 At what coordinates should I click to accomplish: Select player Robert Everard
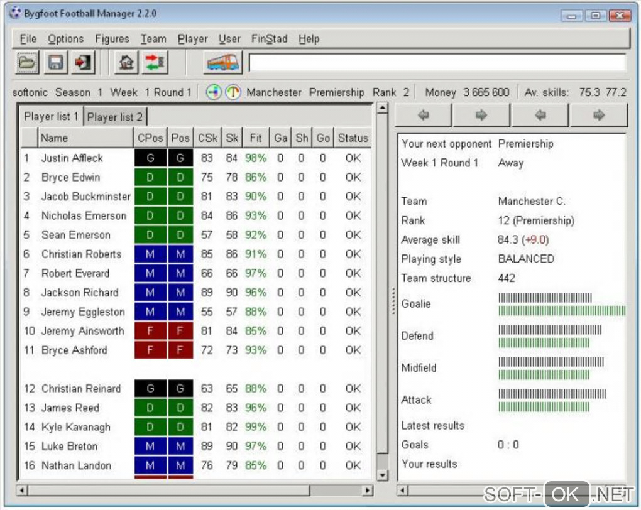click(x=75, y=273)
